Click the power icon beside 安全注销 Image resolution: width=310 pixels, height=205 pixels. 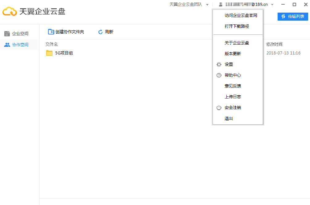pos(219,107)
